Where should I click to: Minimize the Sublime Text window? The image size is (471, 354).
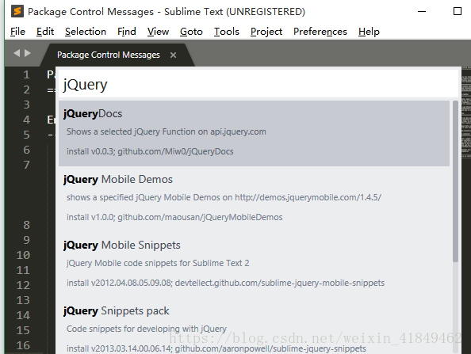click(422, 11)
